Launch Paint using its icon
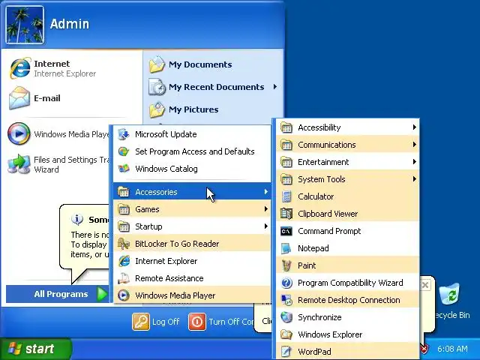Image resolution: width=480 pixels, height=360 pixels. [x=286, y=265]
